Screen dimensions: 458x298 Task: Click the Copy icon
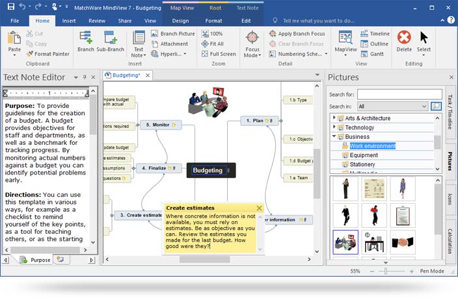29,43
